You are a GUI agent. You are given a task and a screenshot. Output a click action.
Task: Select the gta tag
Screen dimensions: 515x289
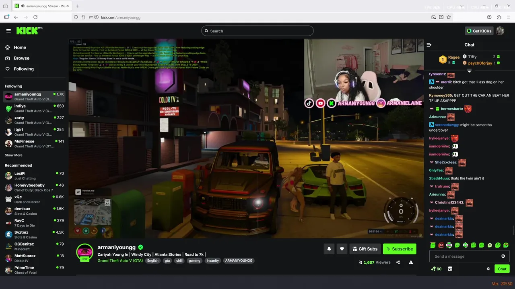[x=167, y=261]
